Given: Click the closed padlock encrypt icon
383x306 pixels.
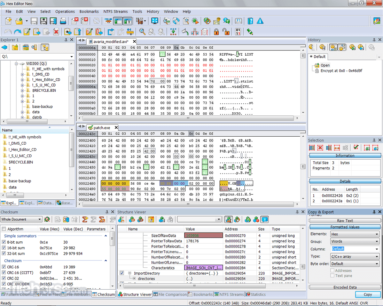Looking at the screenshot, I should click(217, 32).
